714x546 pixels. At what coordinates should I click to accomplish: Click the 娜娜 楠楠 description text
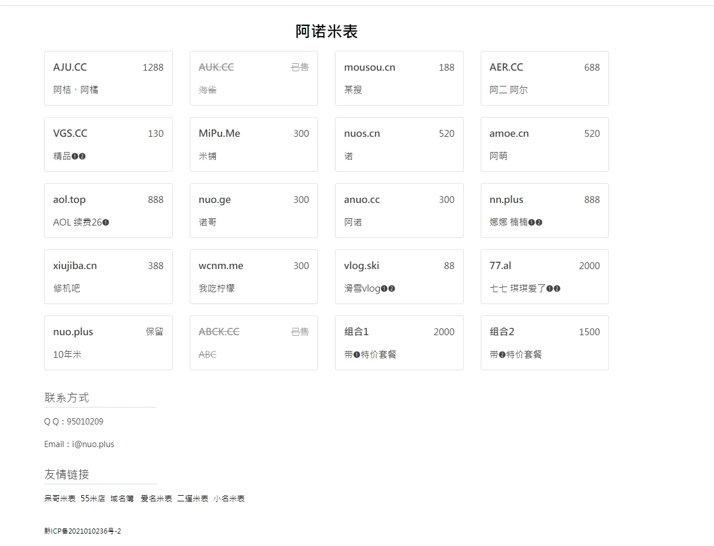click(516, 222)
